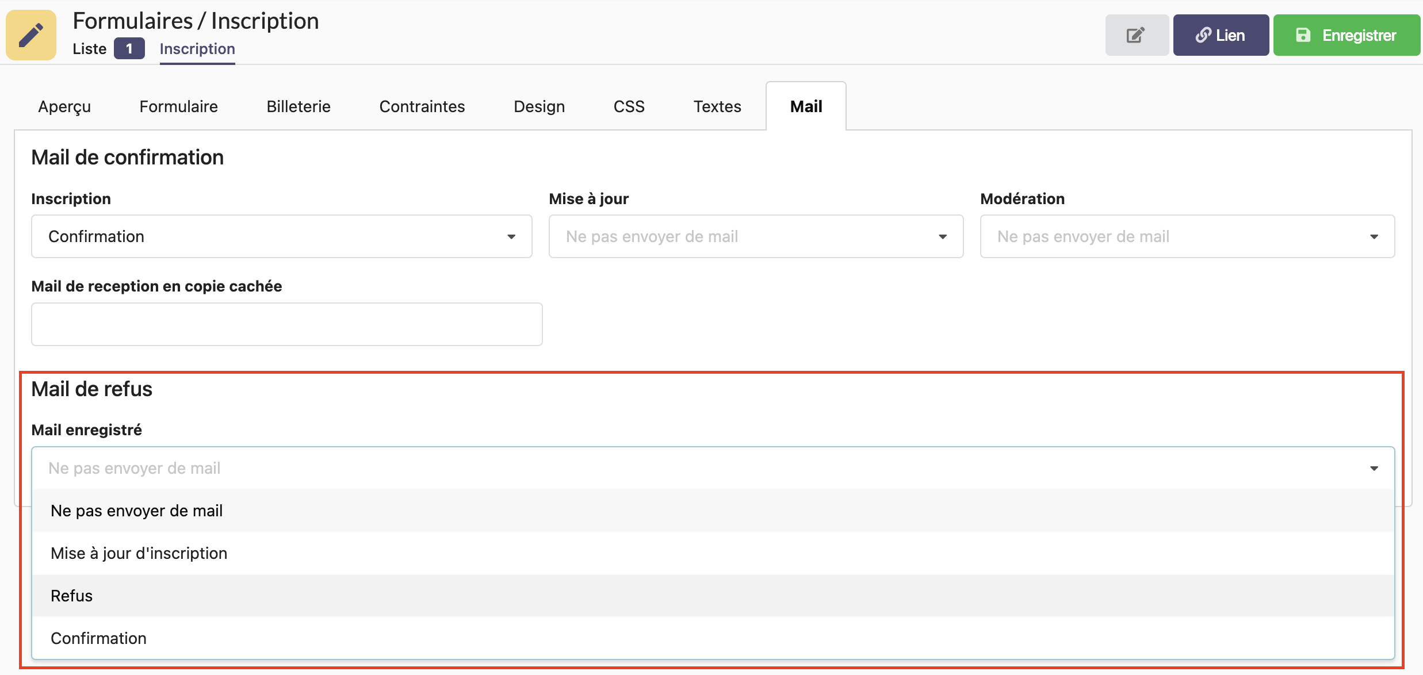Switch to the Aperçu tab
Image resolution: width=1423 pixels, height=675 pixels.
coord(64,106)
